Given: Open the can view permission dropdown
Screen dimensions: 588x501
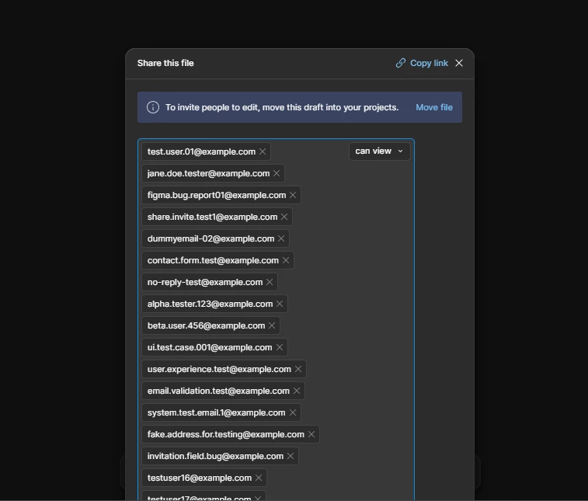Looking at the screenshot, I should coord(380,151).
